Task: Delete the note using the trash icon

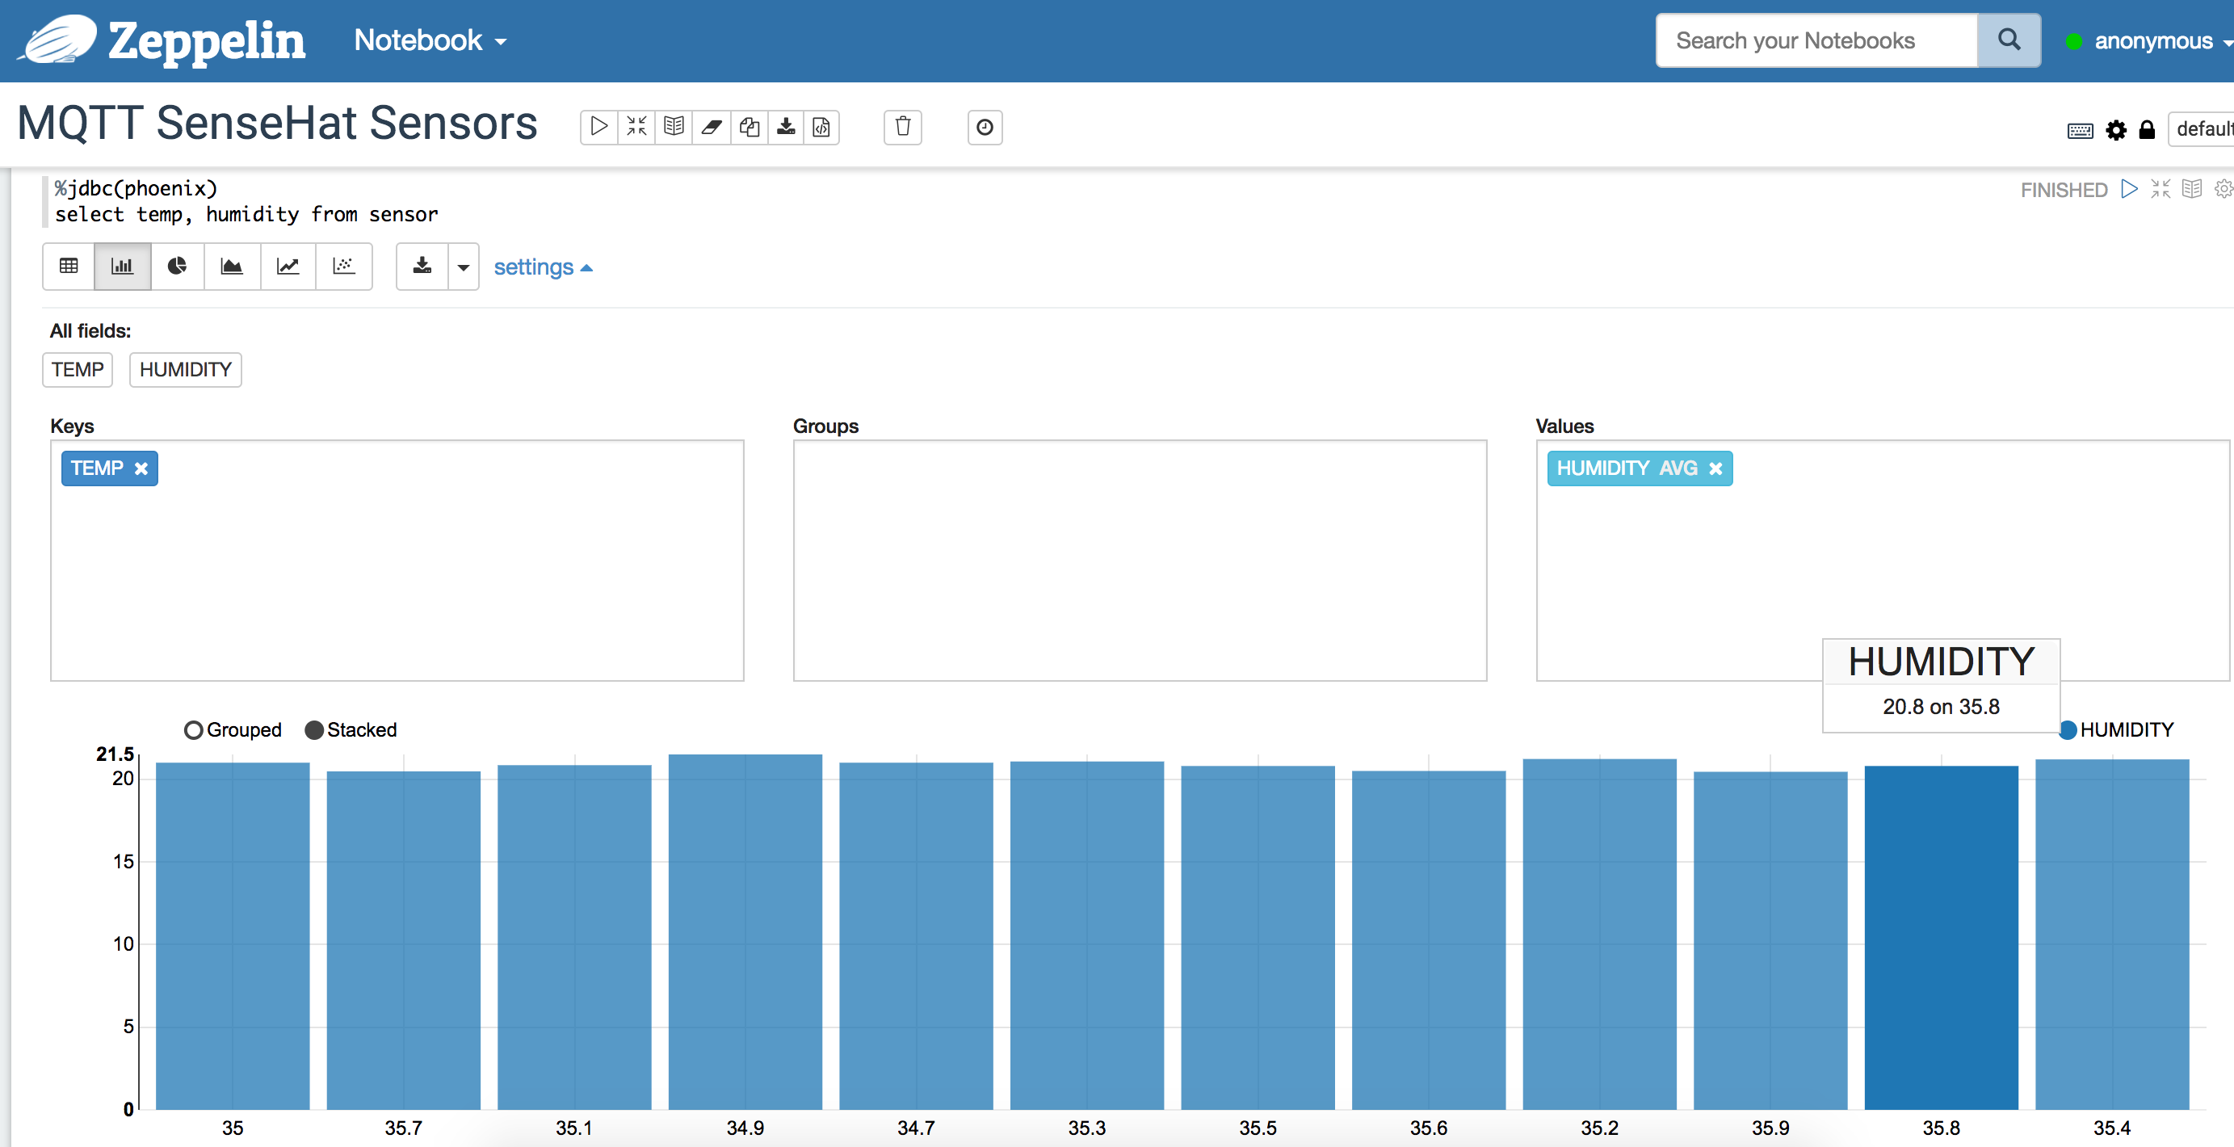Action: [x=902, y=128]
